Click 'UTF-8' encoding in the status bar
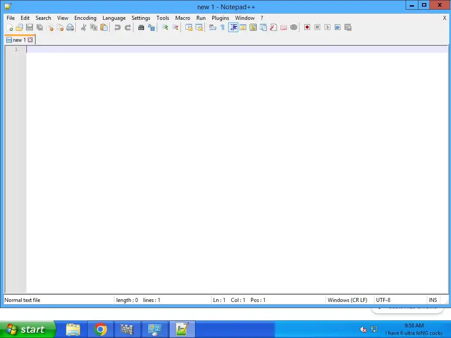 [x=383, y=300]
